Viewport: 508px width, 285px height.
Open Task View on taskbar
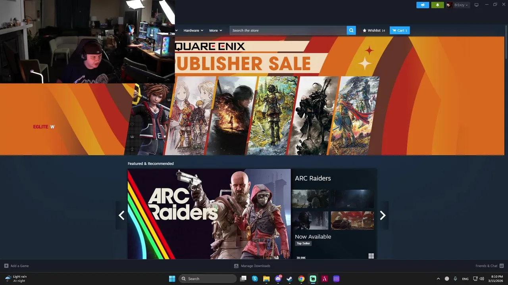pyautogui.click(x=243, y=279)
